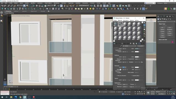Toggle the Angle Snap icon
Image resolution: width=176 pixels, height=99 pixels.
point(68,6)
